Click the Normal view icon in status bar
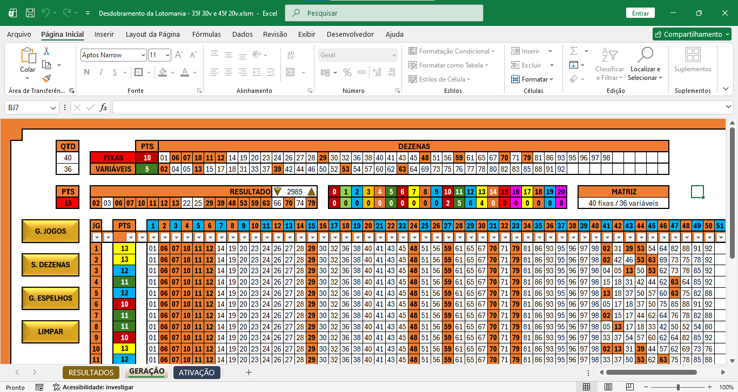738x392 pixels. (x=586, y=387)
